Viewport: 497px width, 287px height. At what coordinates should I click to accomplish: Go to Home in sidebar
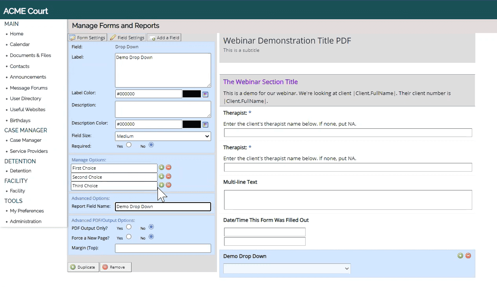pyautogui.click(x=17, y=34)
